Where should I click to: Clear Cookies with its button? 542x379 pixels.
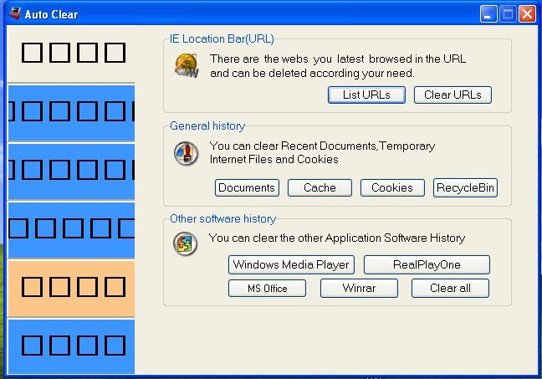point(392,187)
